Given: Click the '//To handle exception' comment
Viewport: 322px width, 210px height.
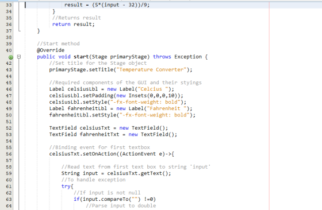Looking at the screenshot, I should 93,180.
